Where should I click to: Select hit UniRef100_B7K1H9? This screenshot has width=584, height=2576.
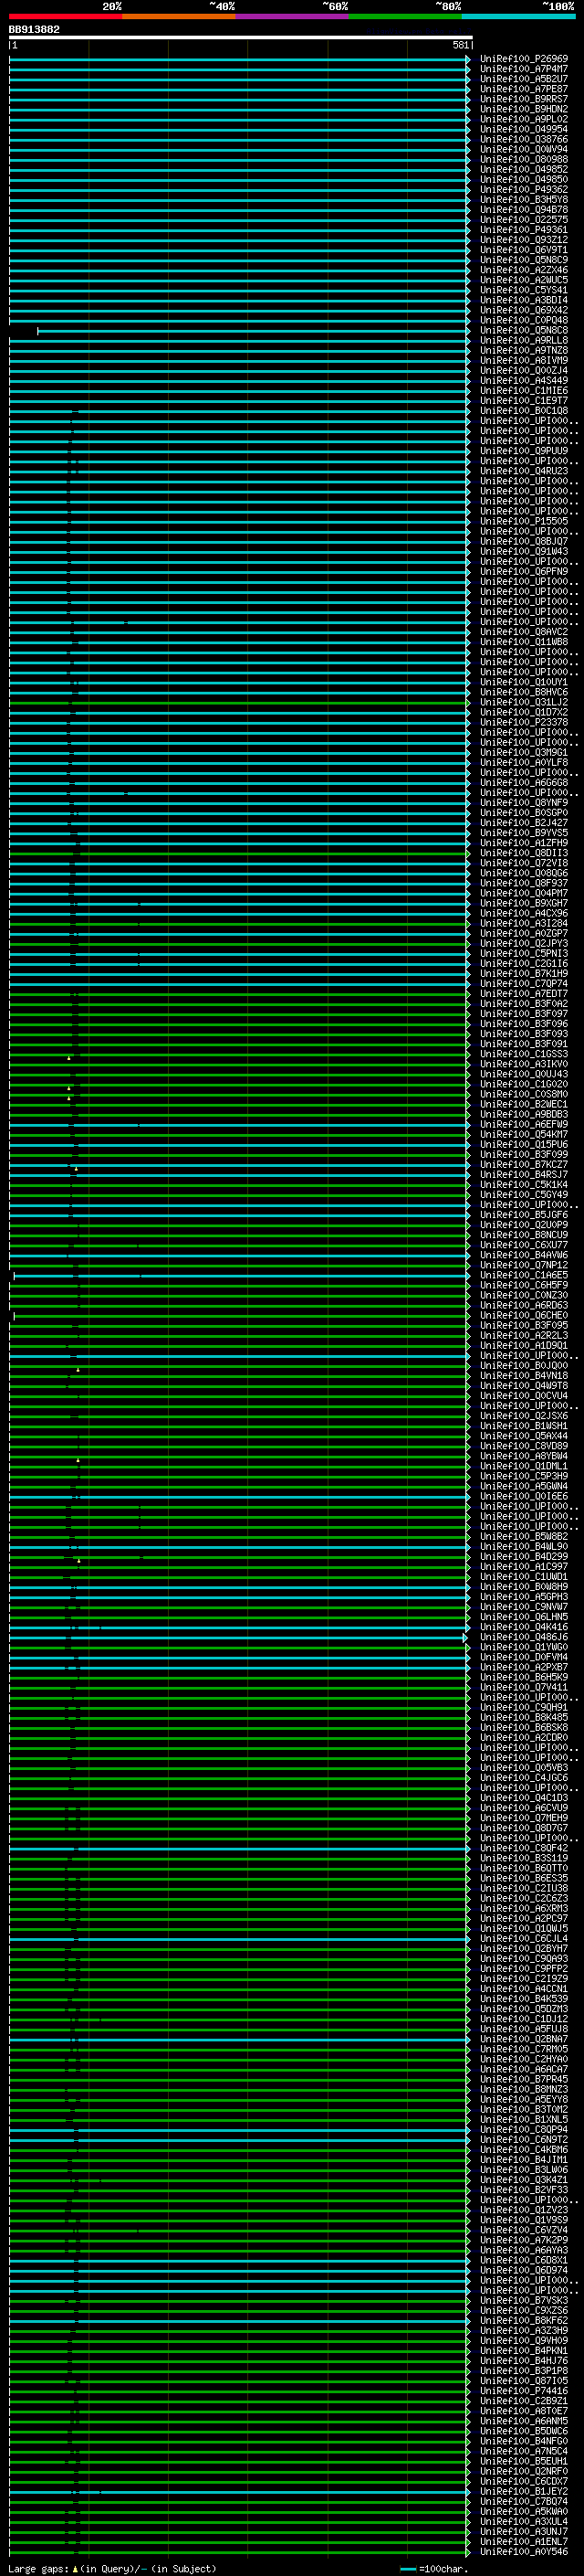tap(523, 974)
